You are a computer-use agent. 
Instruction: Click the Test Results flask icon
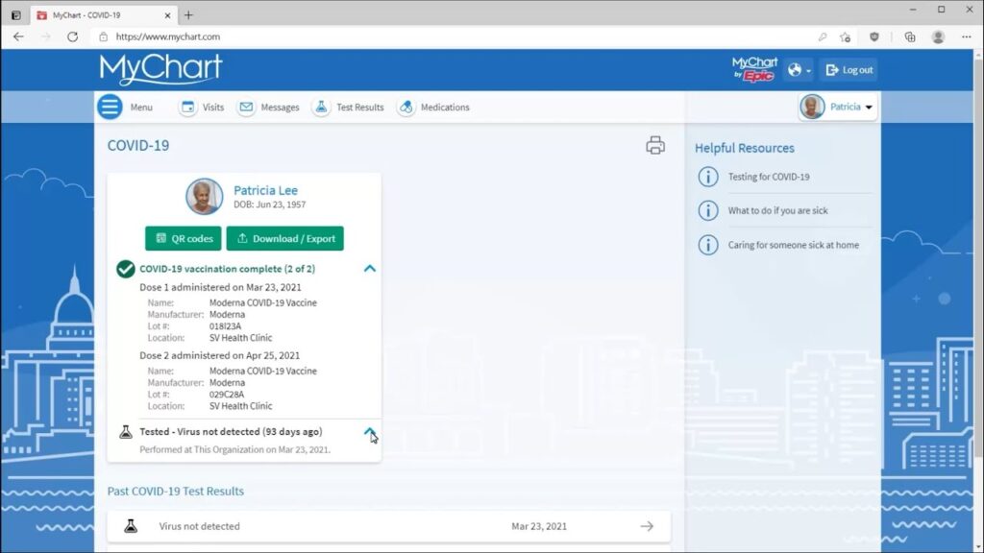[x=321, y=108]
